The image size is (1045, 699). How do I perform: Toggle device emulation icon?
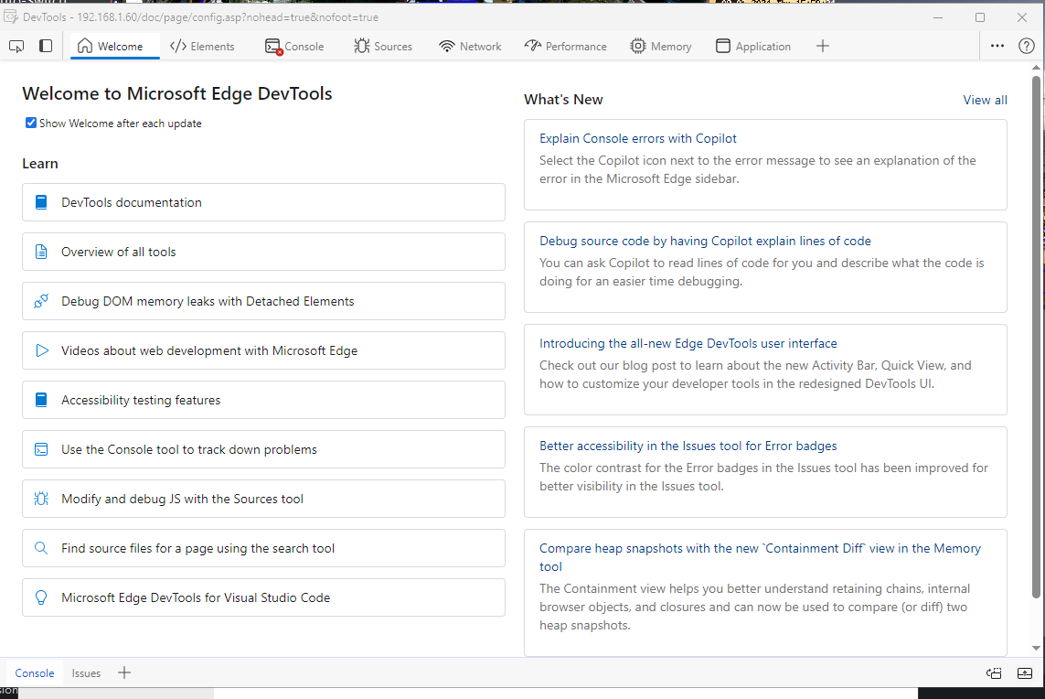pyautogui.click(x=46, y=46)
